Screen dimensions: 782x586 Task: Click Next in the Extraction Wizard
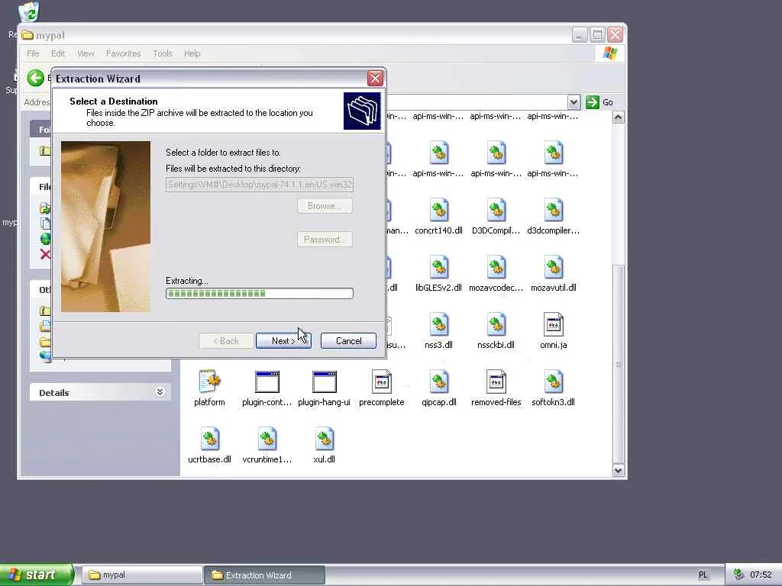(x=283, y=341)
